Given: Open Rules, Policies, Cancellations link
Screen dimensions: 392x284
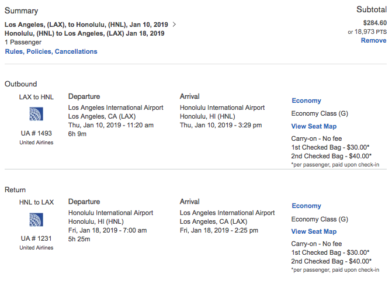Looking at the screenshot, I should tap(51, 51).
